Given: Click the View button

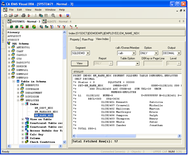Looking at the screenshot, I should pyautogui.click(x=80, y=63).
